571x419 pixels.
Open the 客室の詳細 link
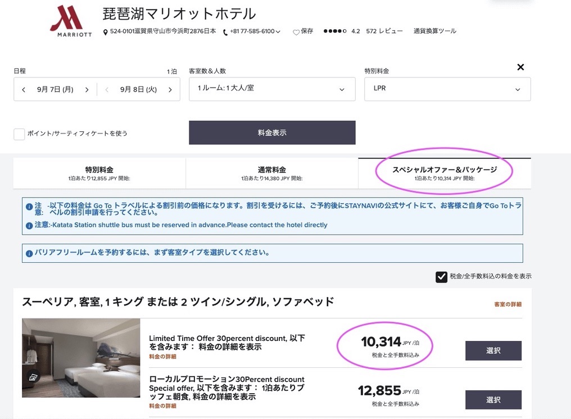507,304
